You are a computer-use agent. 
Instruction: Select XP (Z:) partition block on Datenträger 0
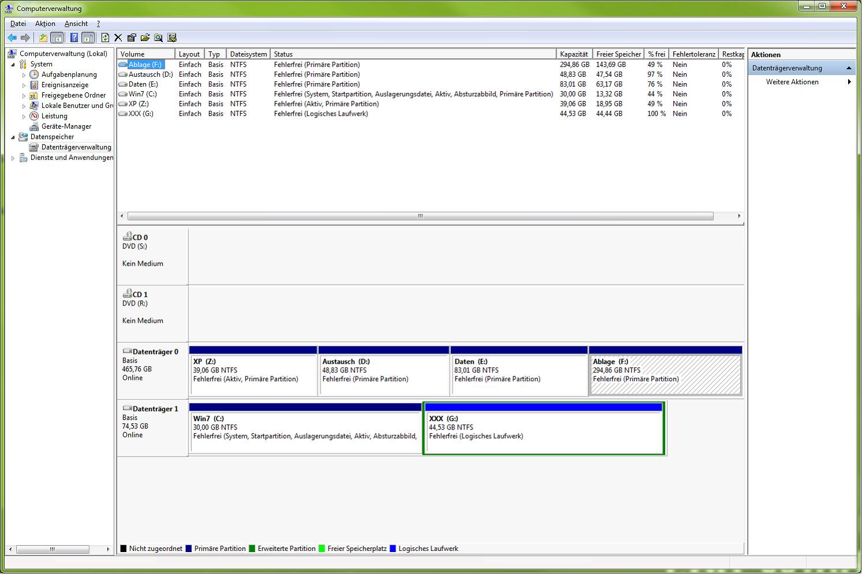[253, 371]
